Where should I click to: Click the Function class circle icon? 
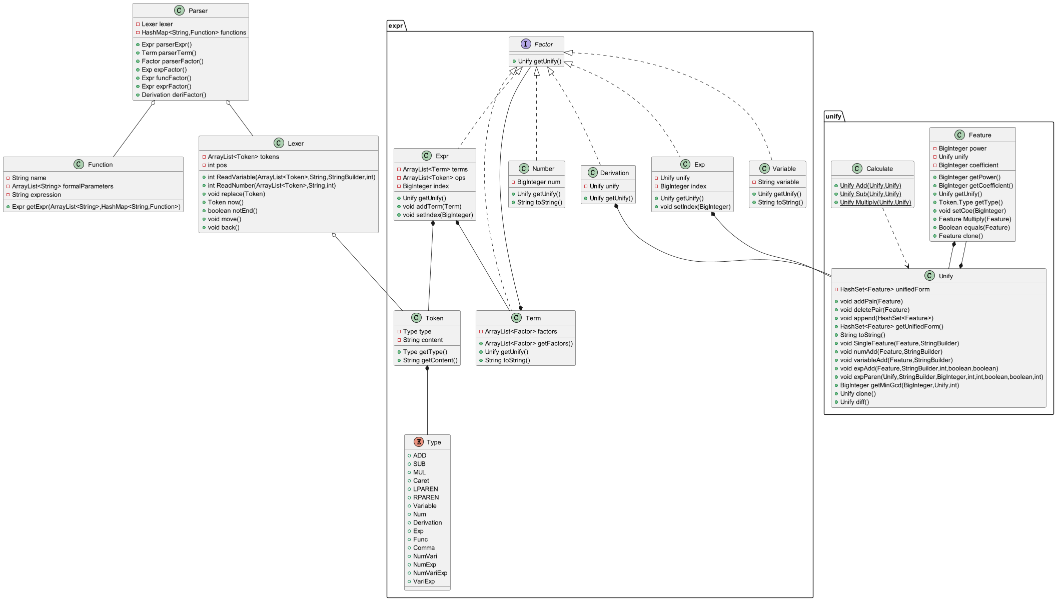pyautogui.click(x=79, y=164)
